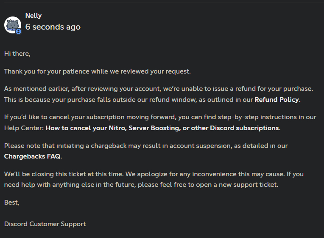Click the "Thank you for your patience" sentence
324x238 pixels.
(98, 71)
